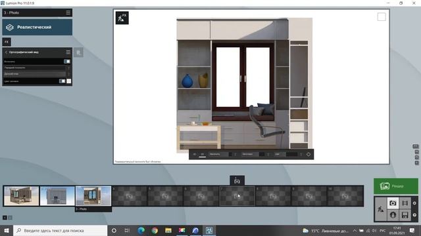Go to photo set page 2
Image resolution: width=421 pixels, height=236 pixels.
click(11, 218)
